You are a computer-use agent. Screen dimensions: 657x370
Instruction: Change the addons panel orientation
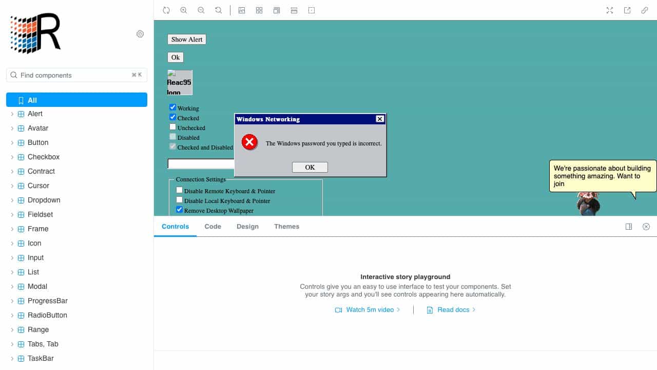(629, 227)
